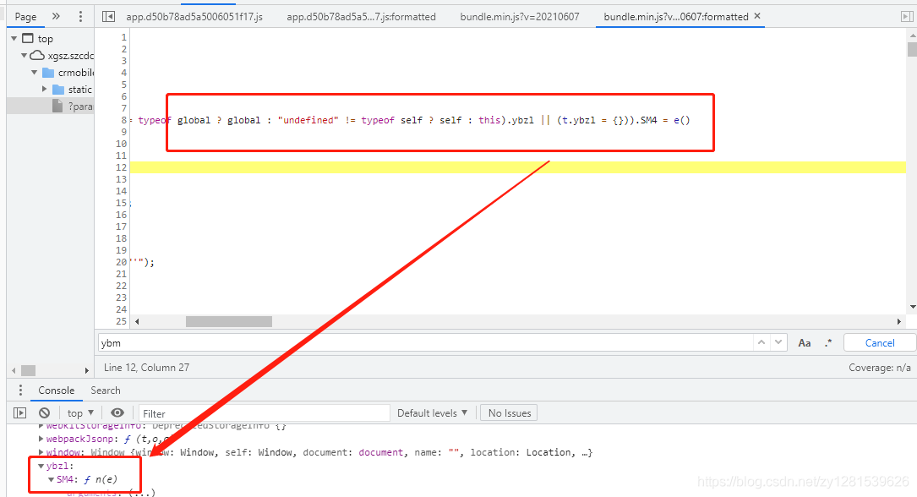Toggle regular expression search option
The image size is (917, 497).
pos(828,343)
